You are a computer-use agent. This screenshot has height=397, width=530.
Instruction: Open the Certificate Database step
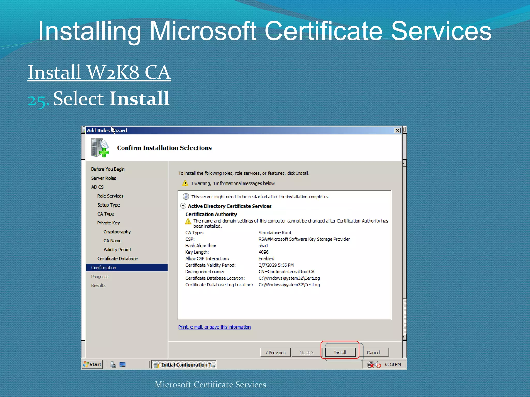point(117,258)
